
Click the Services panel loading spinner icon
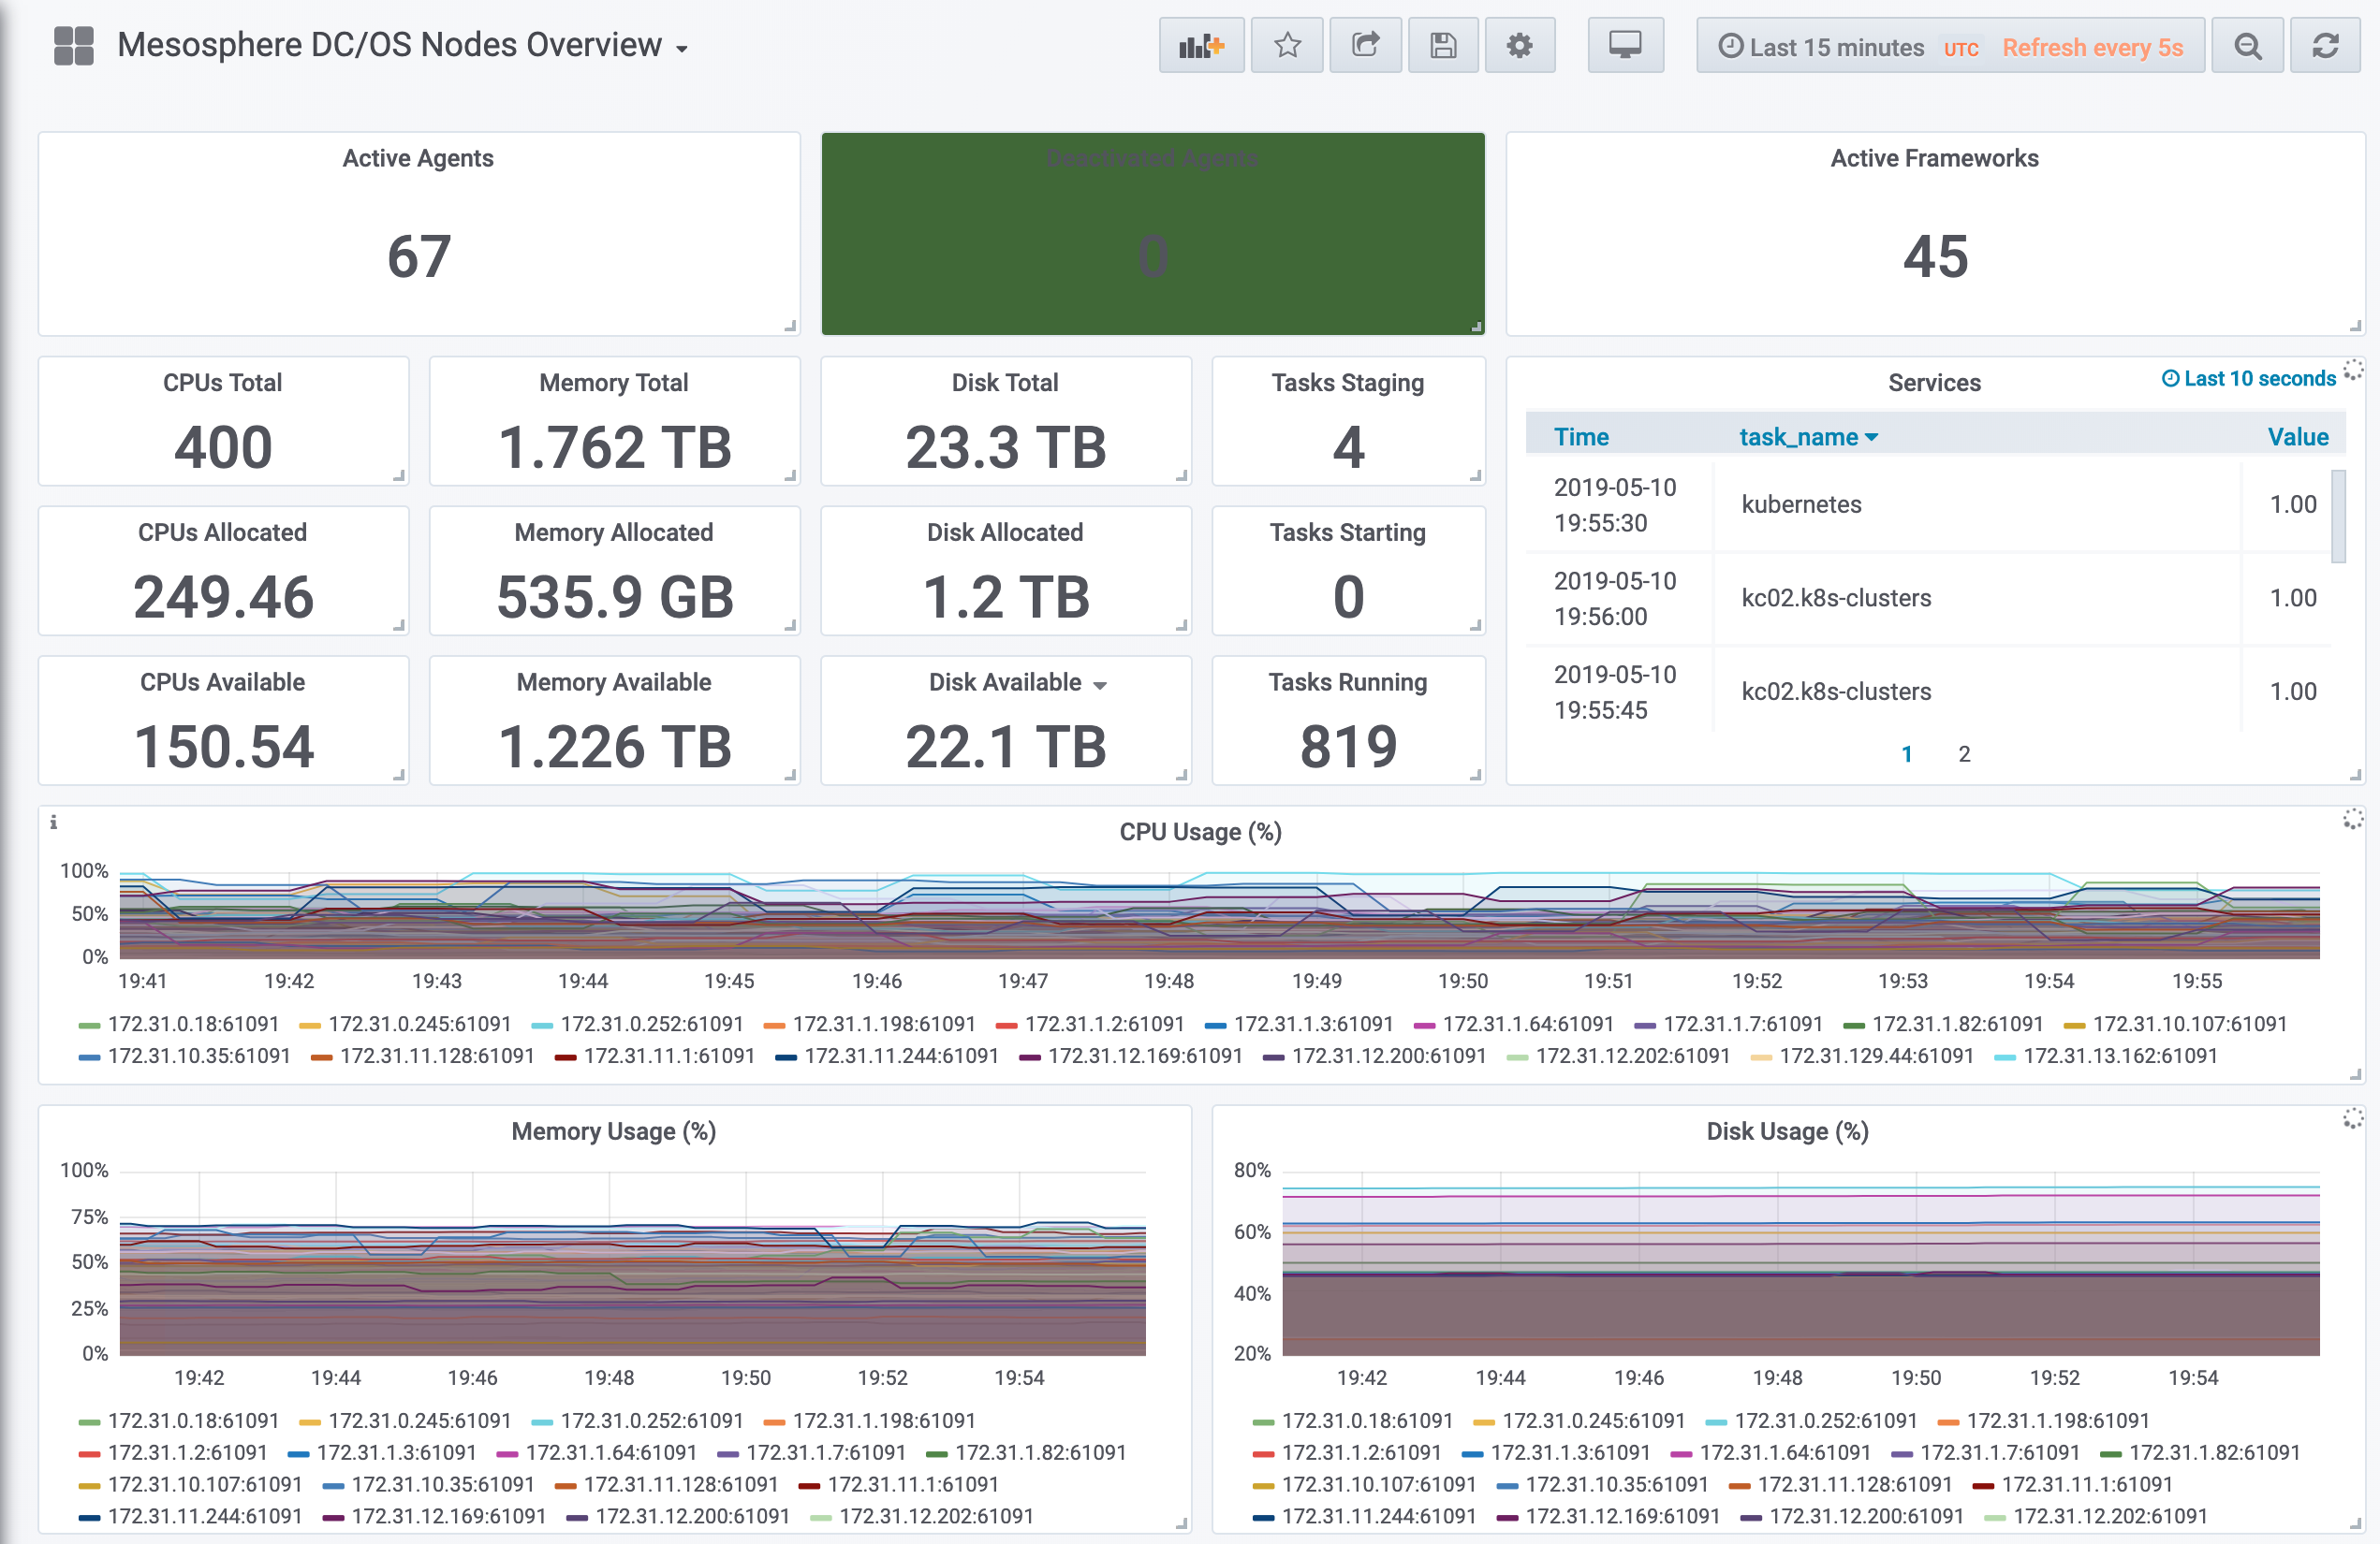click(2353, 370)
